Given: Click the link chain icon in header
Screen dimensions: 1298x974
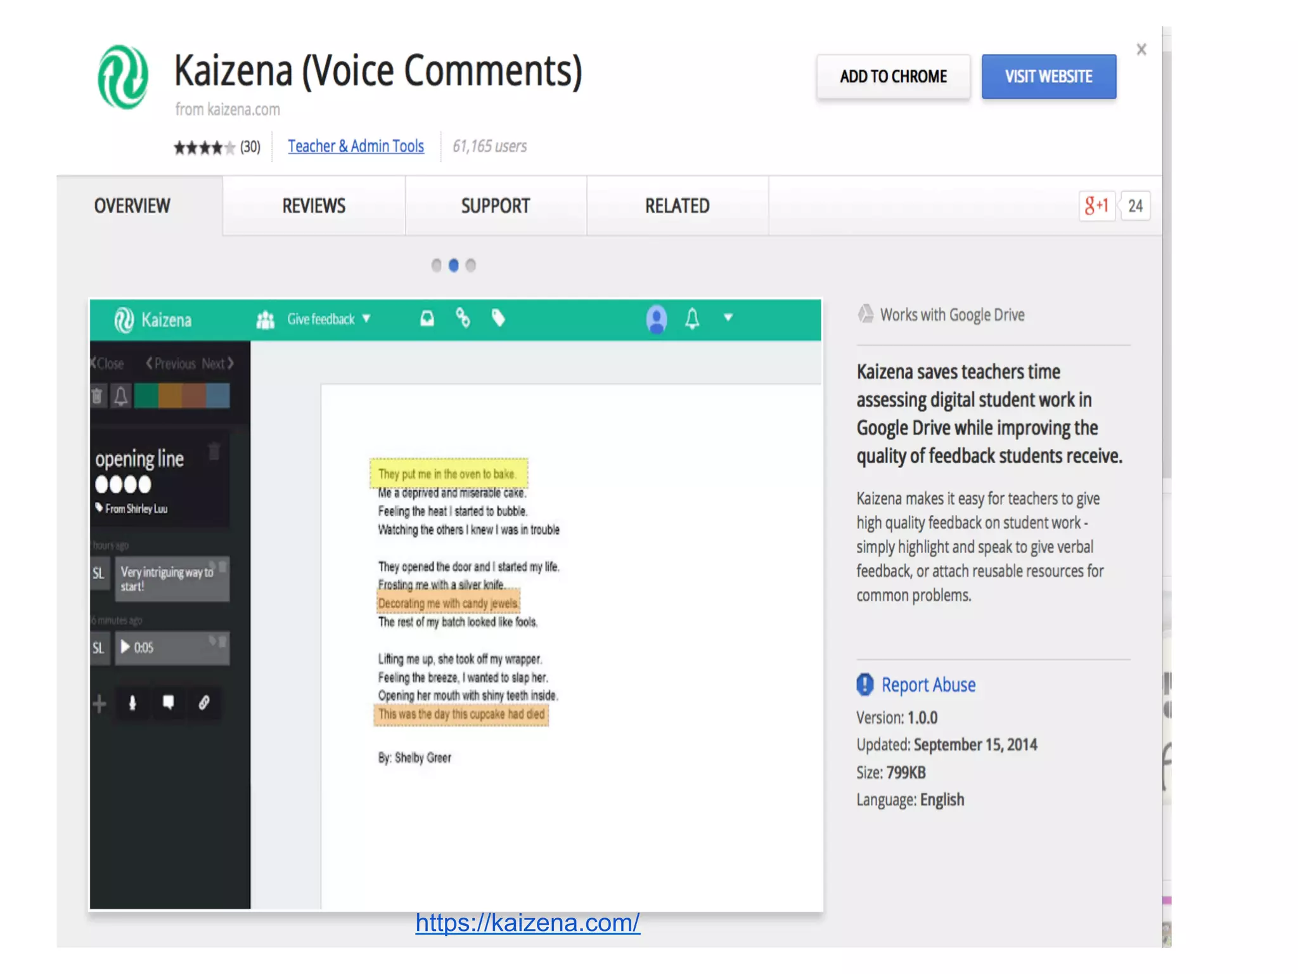Looking at the screenshot, I should point(463,318).
